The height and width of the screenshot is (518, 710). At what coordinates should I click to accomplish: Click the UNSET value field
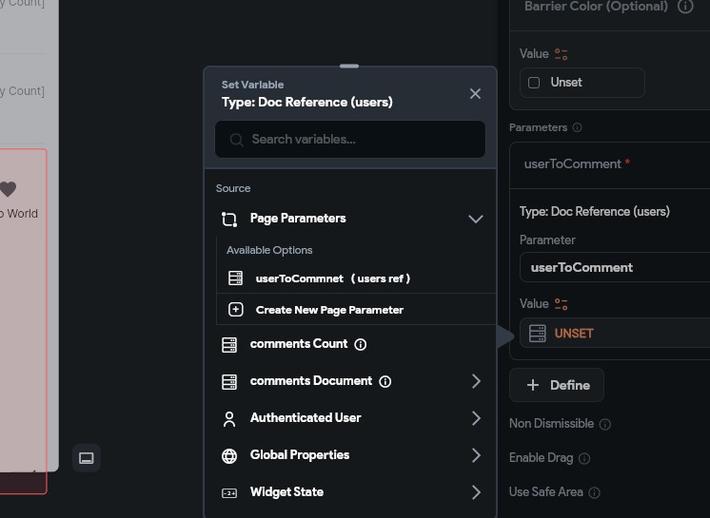pyautogui.click(x=615, y=333)
